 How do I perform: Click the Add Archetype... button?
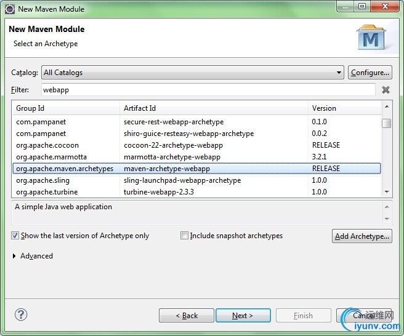[362, 236]
